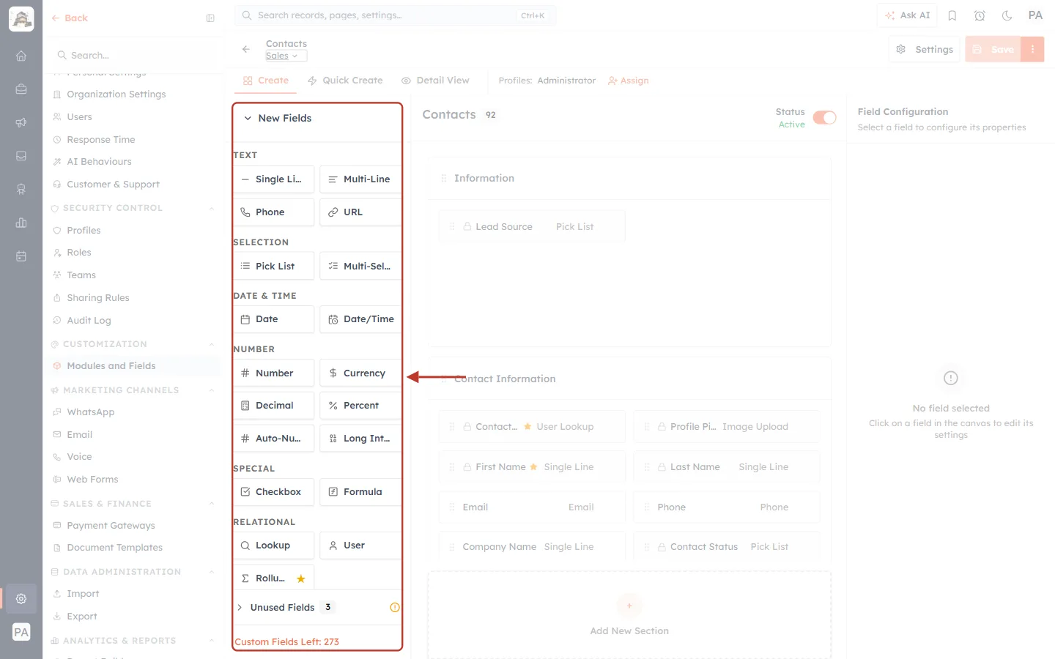Open the alarm clock reminders icon
This screenshot has height=659, width=1055.
click(980, 15)
